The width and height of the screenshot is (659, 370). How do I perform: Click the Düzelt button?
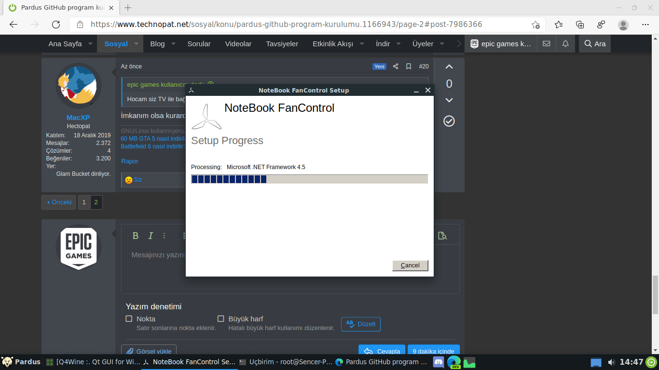(x=361, y=324)
